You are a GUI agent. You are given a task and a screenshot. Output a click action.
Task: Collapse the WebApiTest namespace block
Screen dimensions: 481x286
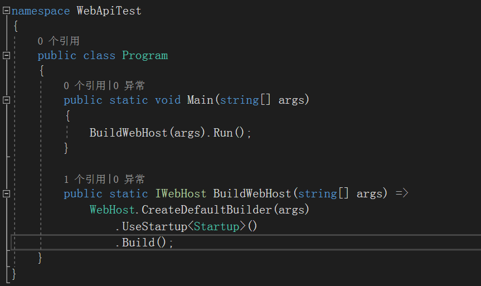point(6,11)
